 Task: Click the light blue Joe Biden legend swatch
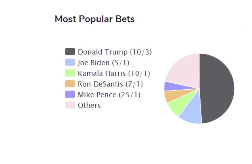coord(70,62)
